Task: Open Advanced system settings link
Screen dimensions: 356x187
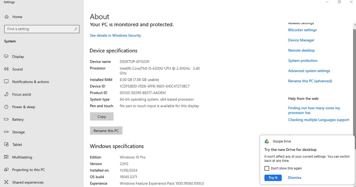Action: [309, 71]
